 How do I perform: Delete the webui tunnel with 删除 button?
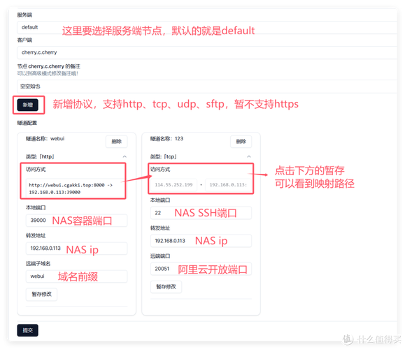pos(117,141)
